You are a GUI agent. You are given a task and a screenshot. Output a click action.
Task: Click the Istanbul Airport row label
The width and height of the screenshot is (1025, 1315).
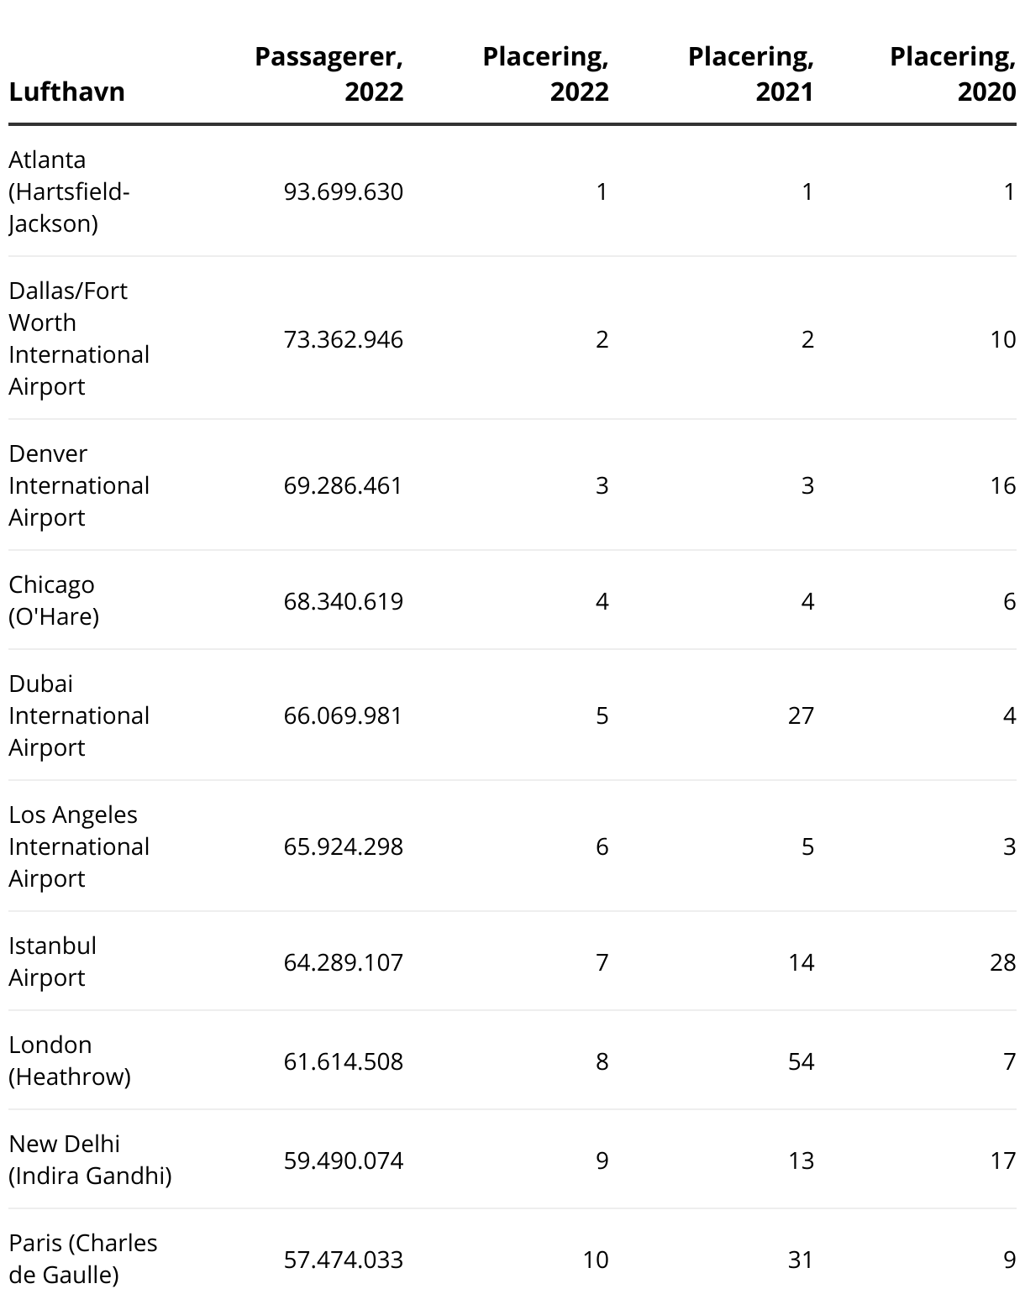pos(52,961)
